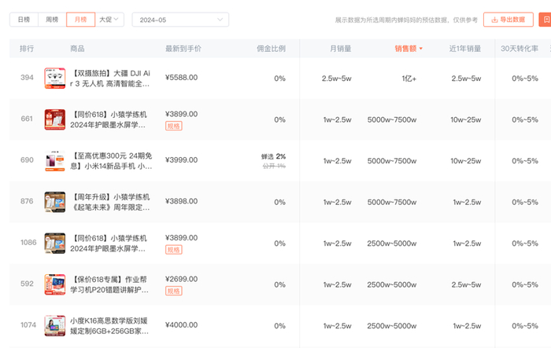Select the 月榜 monthly ranking tab
Viewport: 551px width, 348px height.
coord(79,19)
